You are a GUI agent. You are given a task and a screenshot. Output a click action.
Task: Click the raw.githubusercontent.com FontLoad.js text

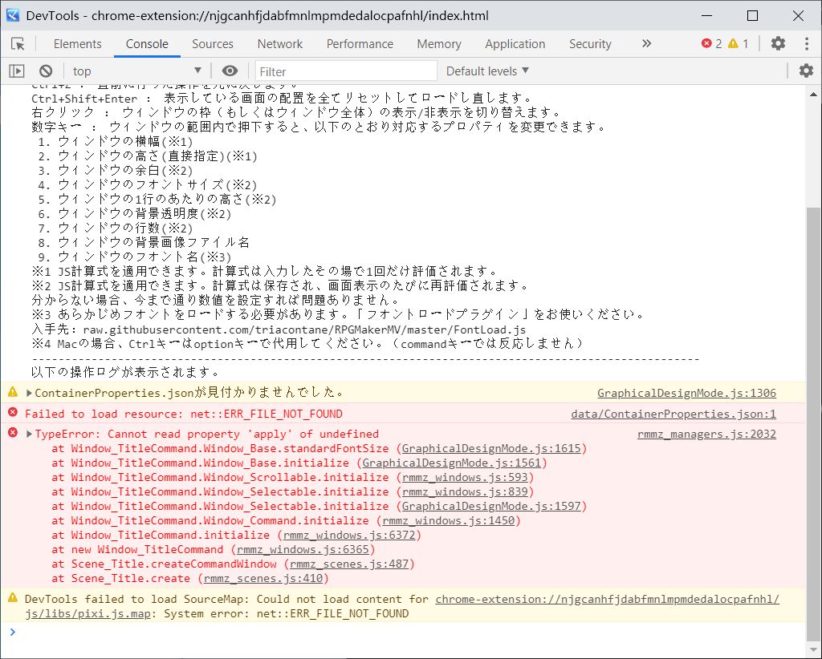[304, 329]
